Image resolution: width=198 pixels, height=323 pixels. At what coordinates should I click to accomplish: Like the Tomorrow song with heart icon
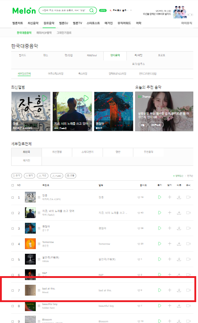pyautogui.click(x=139, y=244)
